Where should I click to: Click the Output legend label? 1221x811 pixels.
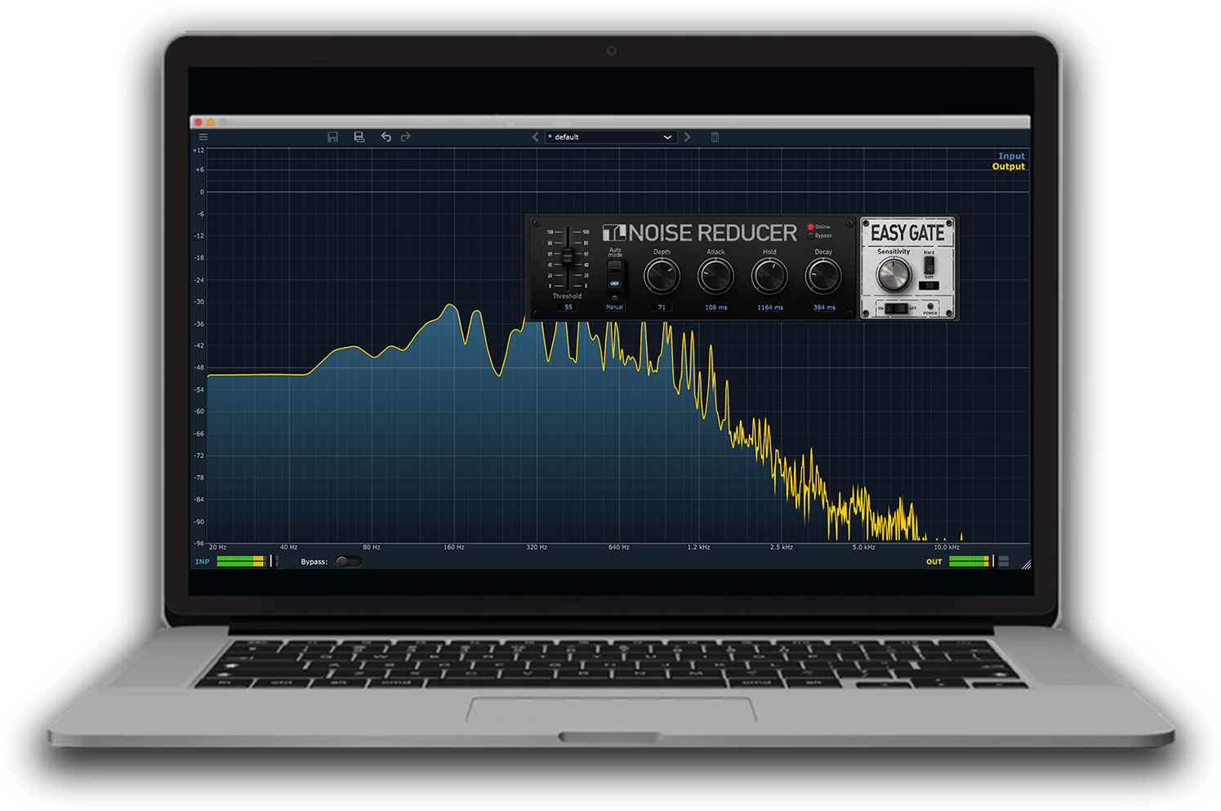pos(1008,167)
